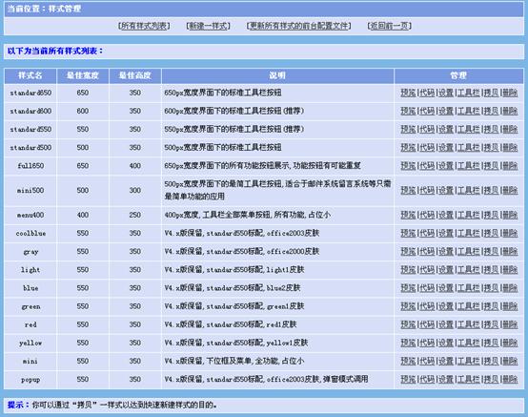The height and width of the screenshot is (417, 528).
Task: Click 预览 for standard650 style
Action: pyautogui.click(x=408, y=93)
